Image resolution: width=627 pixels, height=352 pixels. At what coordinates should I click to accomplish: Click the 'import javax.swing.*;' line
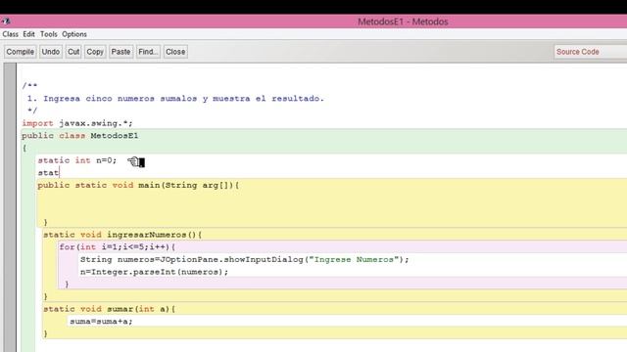(77, 123)
